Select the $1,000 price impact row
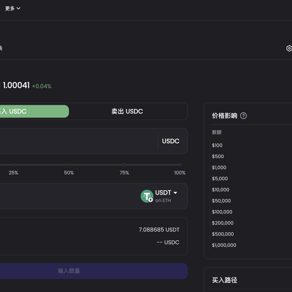 [219, 168]
